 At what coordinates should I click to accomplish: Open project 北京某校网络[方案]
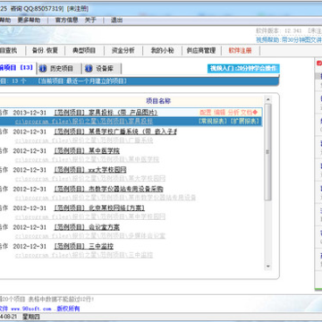pos(99,208)
